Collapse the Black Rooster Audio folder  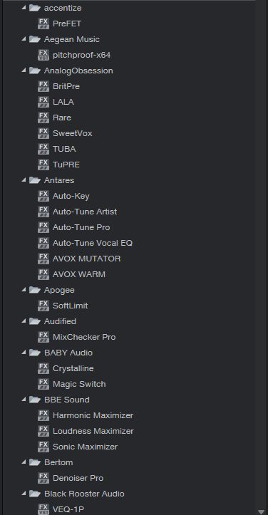[24, 494]
